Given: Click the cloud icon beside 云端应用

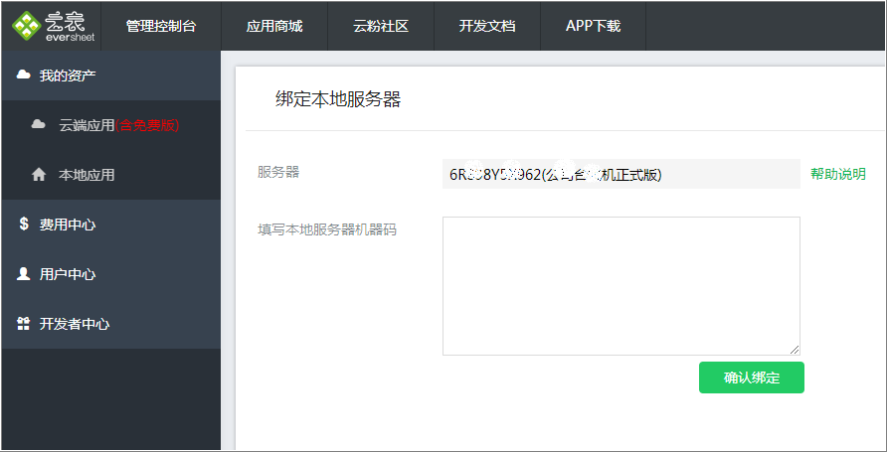Looking at the screenshot, I should coord(38,124).
